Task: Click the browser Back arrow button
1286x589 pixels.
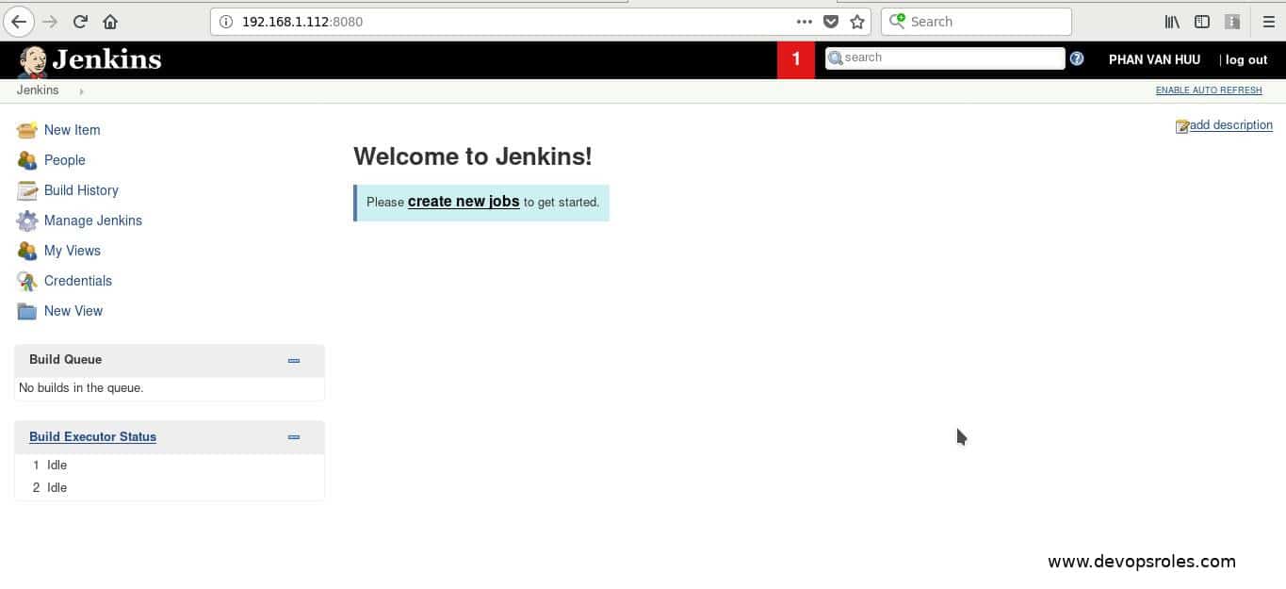Action: tap(18, 21)
